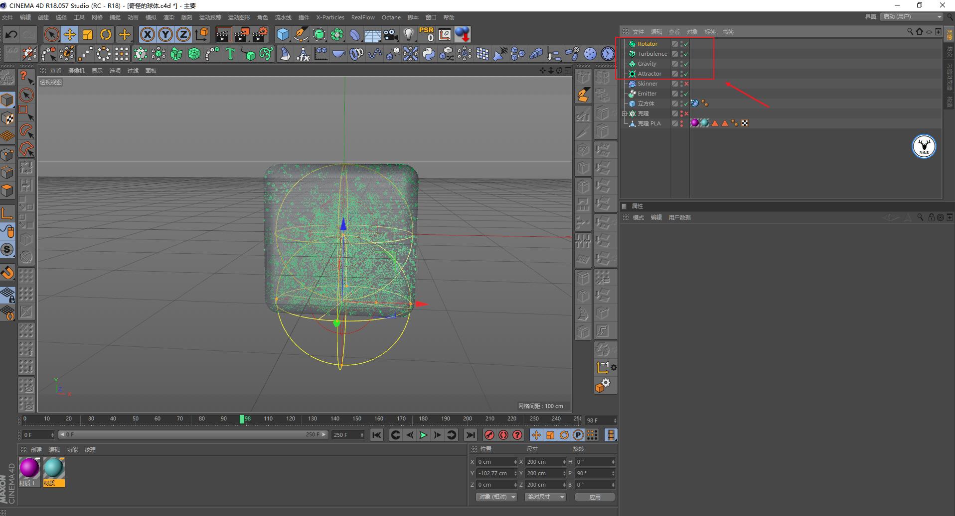Open the 启动(用户) layout dropdown
The image size is (955, 516).
911,16
